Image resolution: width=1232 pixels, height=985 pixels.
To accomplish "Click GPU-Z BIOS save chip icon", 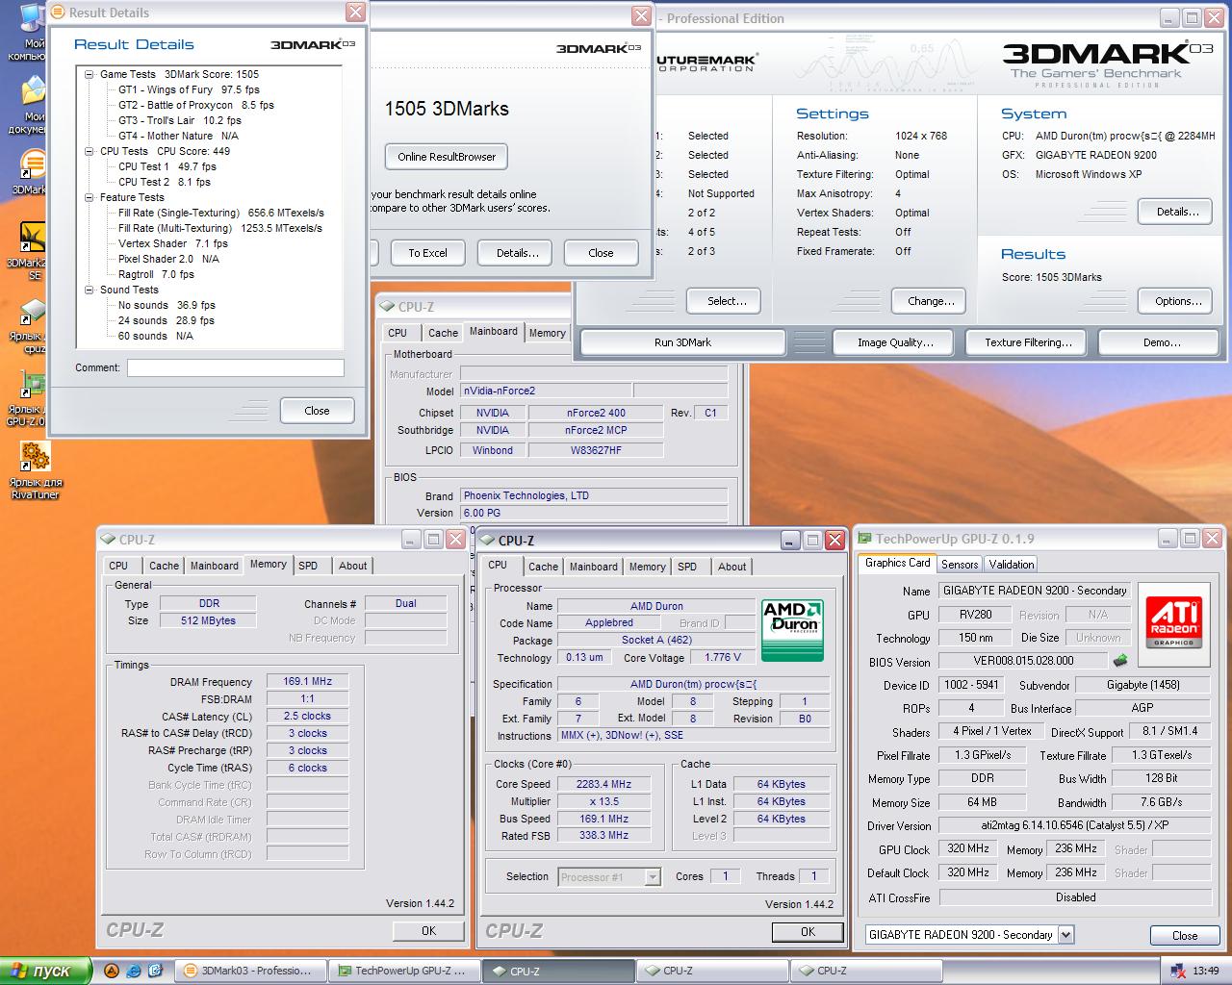I will click(1119, 661).
